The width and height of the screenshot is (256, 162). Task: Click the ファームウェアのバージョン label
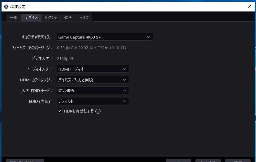32,48
